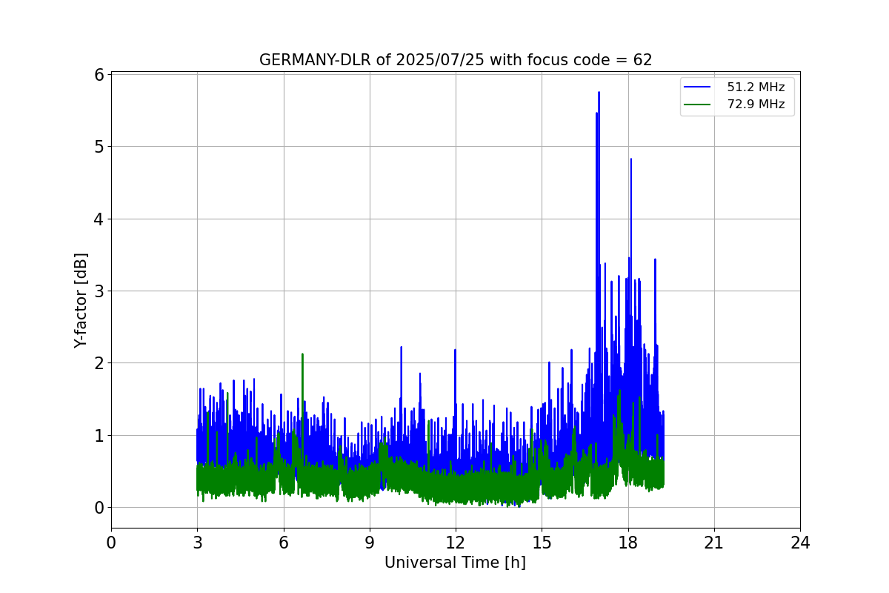Click the Universal Time [h] axis label

click(455, 563)
